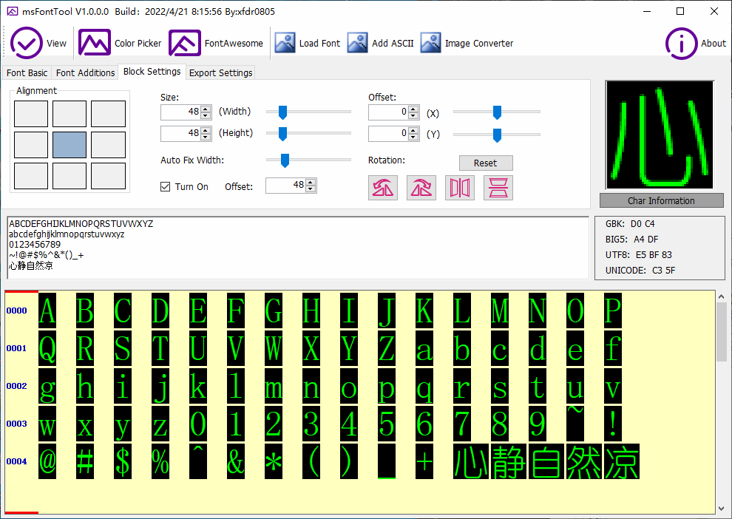Click the large 心 glyph preview
The image size is (732, 519).
[x=660, y=135]
